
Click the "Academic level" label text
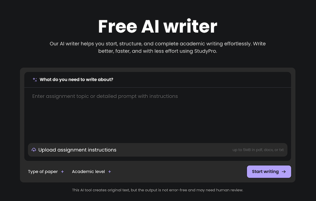88,172
